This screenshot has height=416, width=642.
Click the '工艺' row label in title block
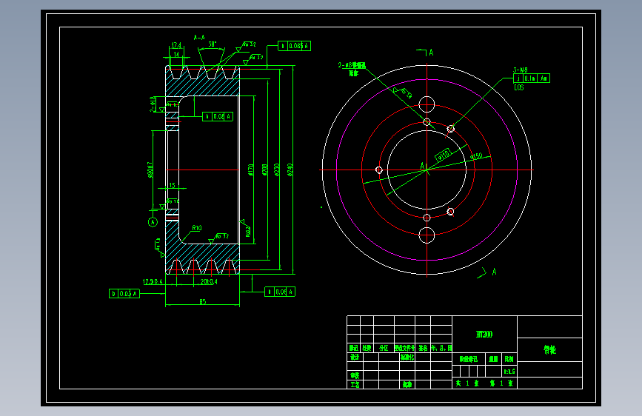[x=355, y=384]
